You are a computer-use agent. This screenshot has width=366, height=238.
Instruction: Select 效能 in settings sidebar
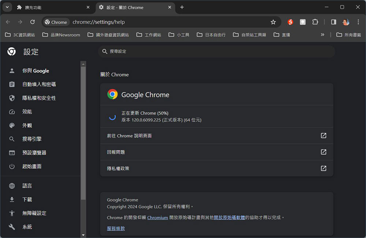27,112
